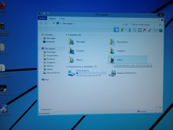Click Este equipo in address breadcrumb
173x130 pixels.
pos(67,24)
